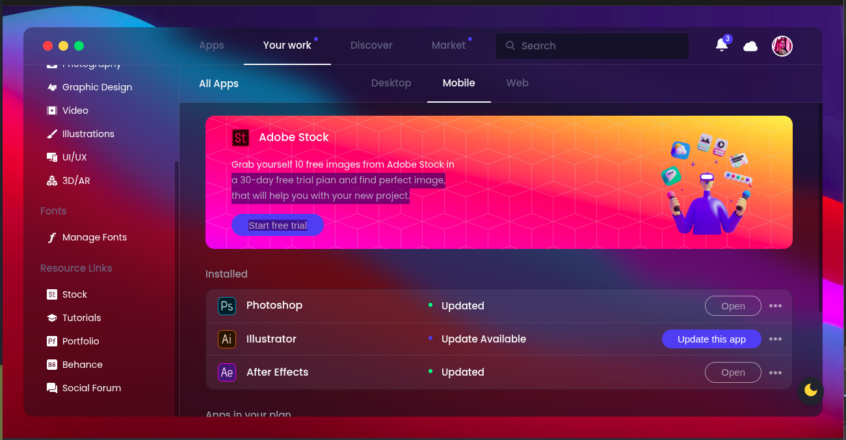Click the notification bell icon
846x440 pixels.
721,45
